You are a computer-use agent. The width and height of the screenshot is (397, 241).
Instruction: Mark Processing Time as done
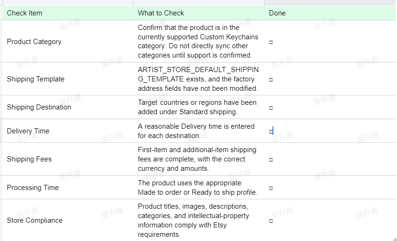[x=271, y=188]
